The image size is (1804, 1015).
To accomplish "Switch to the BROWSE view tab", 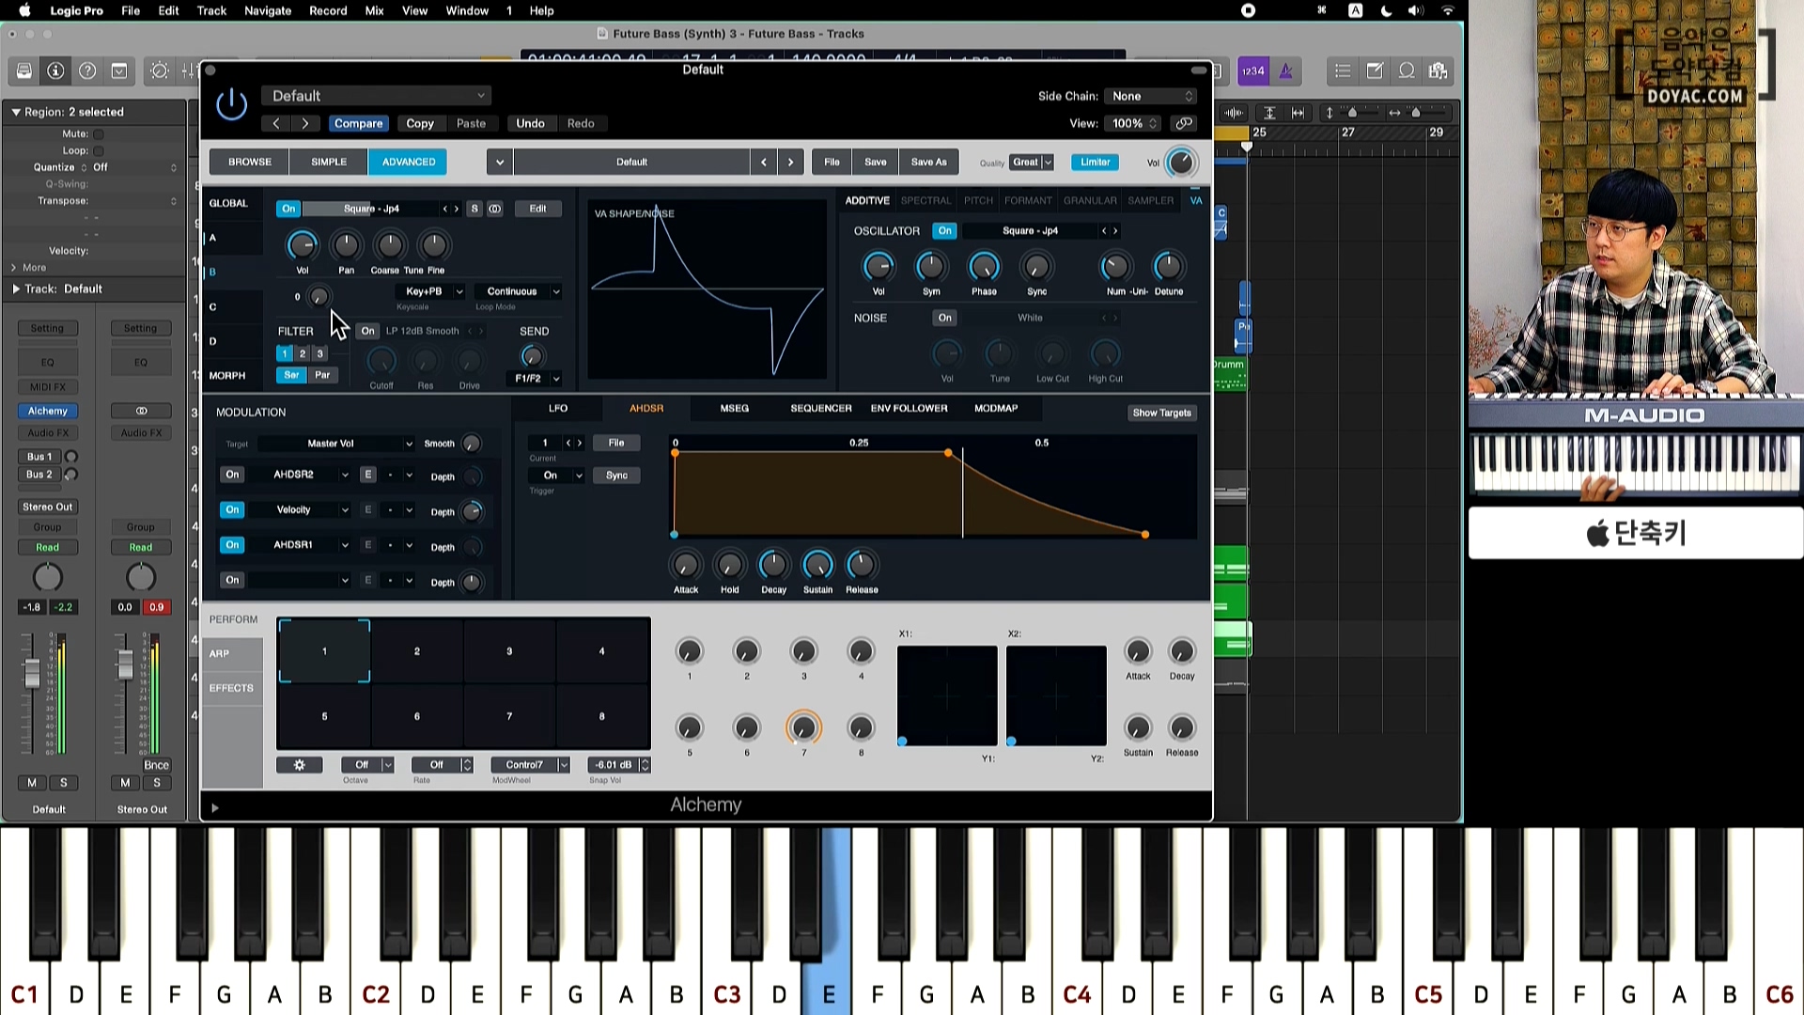I will tap(250, 162).
